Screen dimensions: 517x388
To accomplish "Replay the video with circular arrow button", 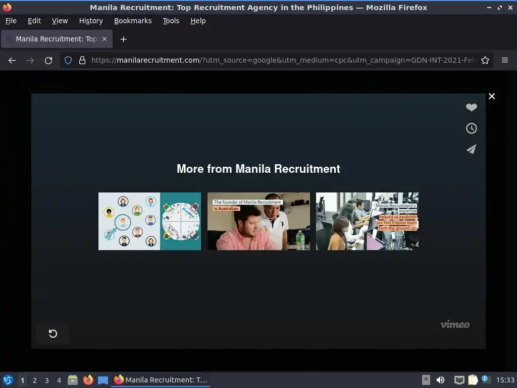I will point(53,333).
